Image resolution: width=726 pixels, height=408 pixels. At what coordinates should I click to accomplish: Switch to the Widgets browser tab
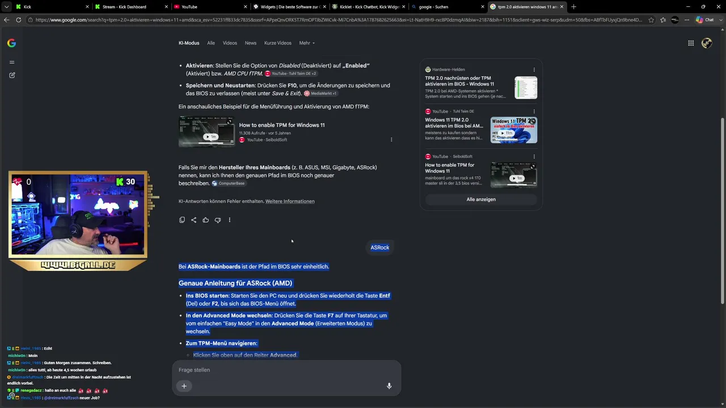click(289, 7)
